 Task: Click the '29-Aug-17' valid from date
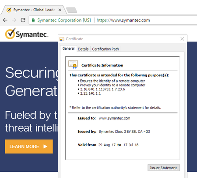pyautogui.click(x=107, y=145)
